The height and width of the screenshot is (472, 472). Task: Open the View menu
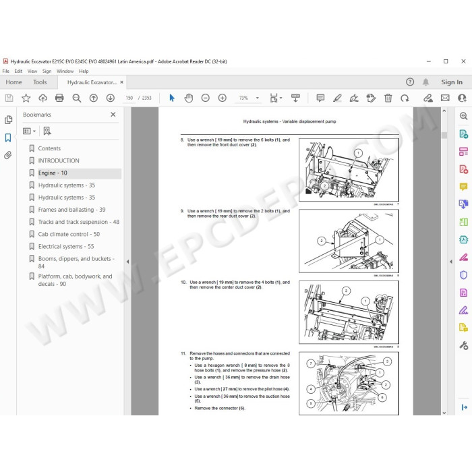pyautogui.click(x=32, y=71)
